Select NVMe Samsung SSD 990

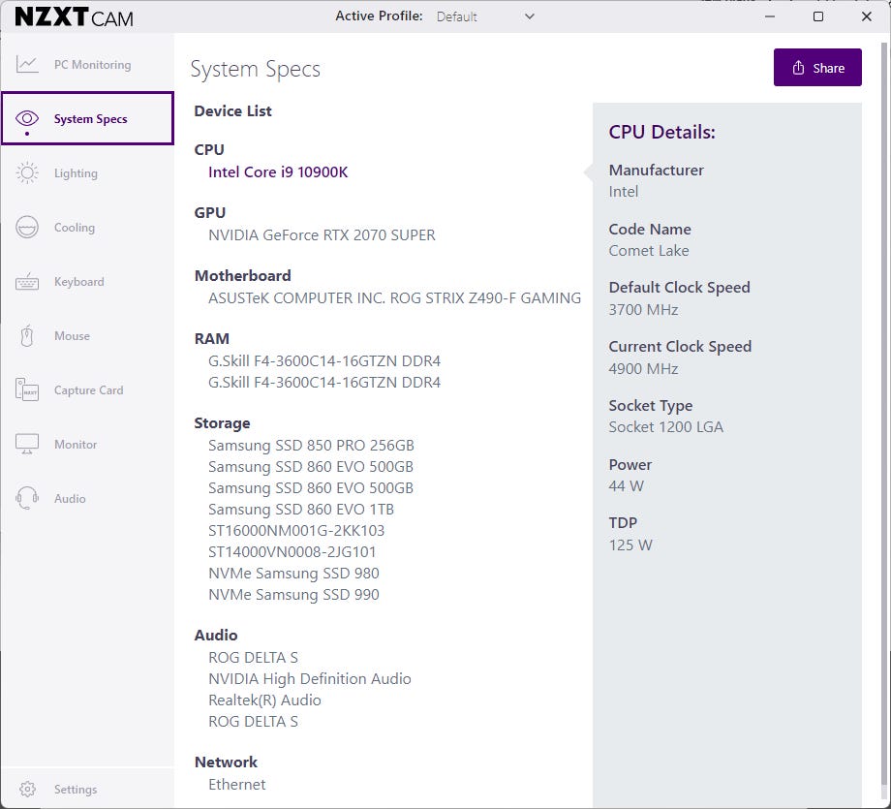point(293,595)
